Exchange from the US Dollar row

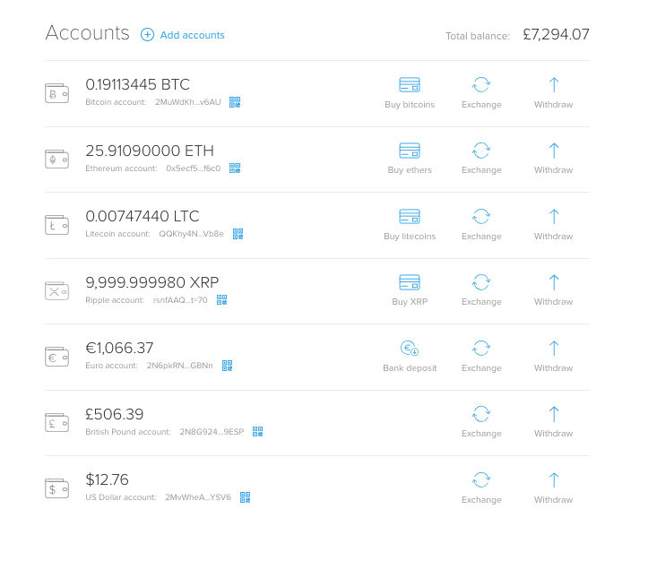tap(481, 488)
